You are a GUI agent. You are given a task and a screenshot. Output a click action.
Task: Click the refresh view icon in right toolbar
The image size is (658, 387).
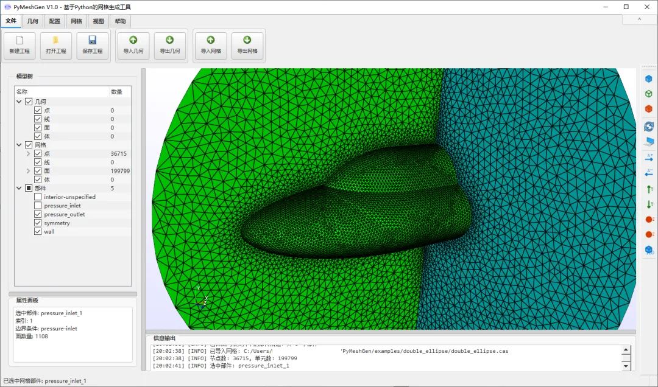coord(649,126)
